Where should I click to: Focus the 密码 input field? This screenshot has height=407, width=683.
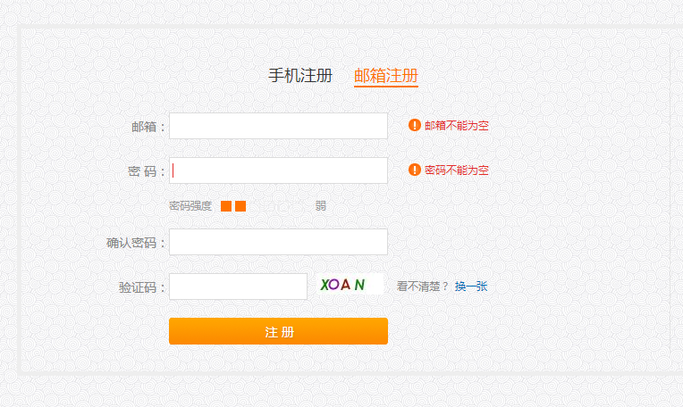[278, 170]
